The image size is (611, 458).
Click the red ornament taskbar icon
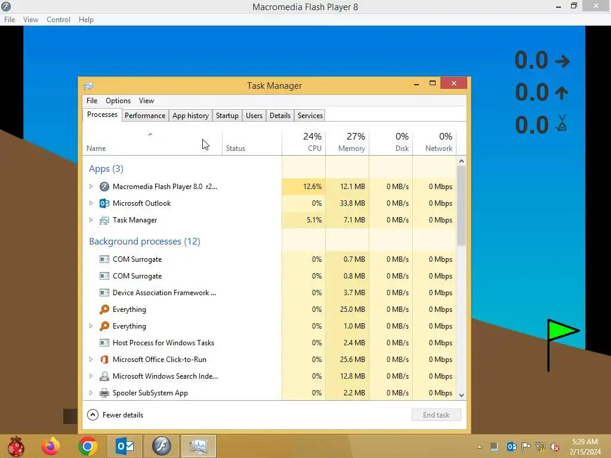click(16, 446)
